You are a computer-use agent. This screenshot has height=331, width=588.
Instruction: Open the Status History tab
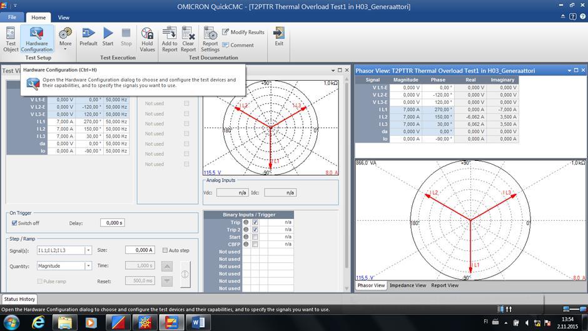click(x=19, y=299)
